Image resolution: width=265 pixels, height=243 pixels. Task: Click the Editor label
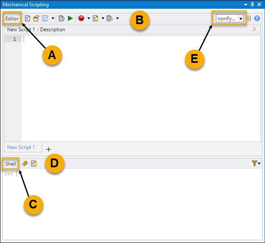pyautogui.click(x=12, y=18)
